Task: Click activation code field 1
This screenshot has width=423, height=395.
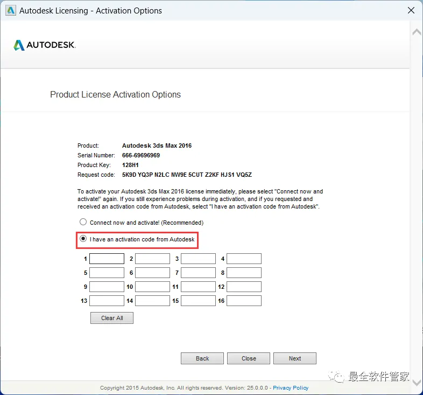Action: (x=107, y=259)
